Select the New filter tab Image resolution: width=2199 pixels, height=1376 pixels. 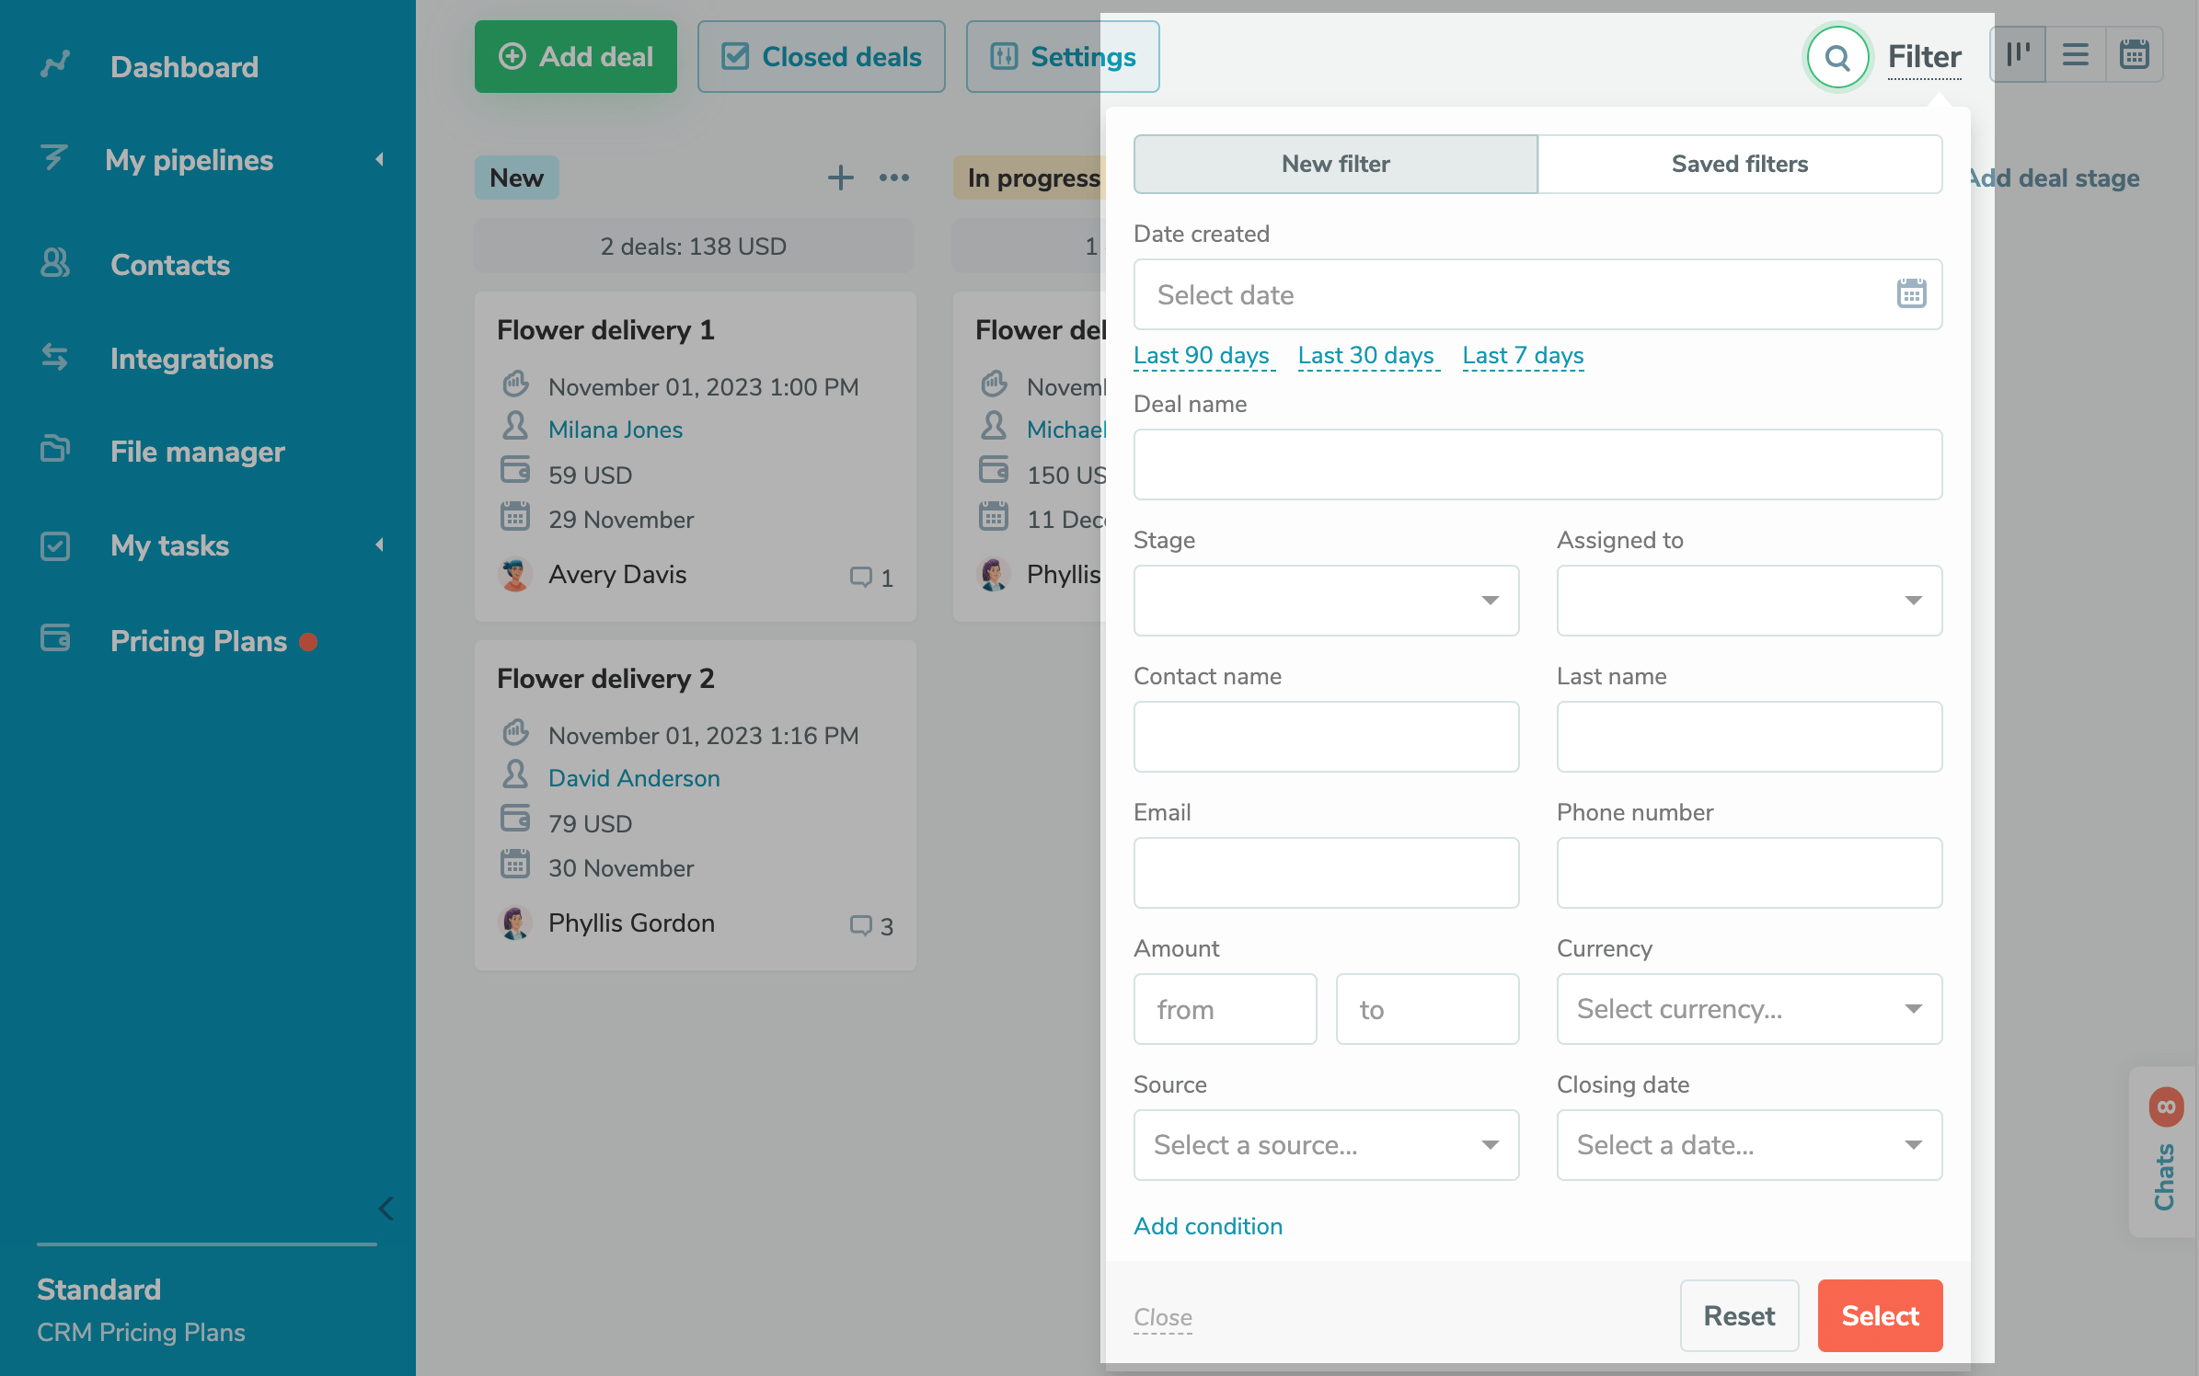click(1335, 164)
